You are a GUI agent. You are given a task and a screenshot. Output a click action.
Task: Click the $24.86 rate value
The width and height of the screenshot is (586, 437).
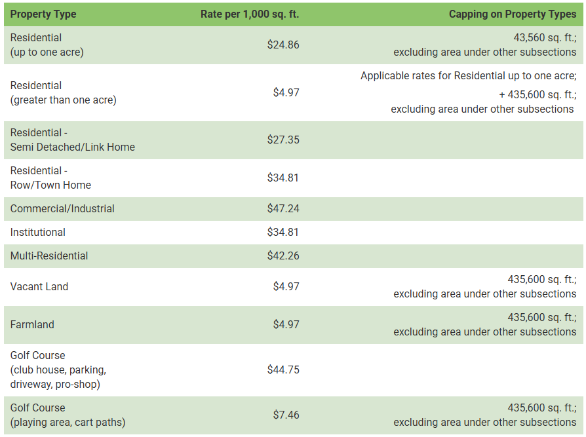(283, 45)
